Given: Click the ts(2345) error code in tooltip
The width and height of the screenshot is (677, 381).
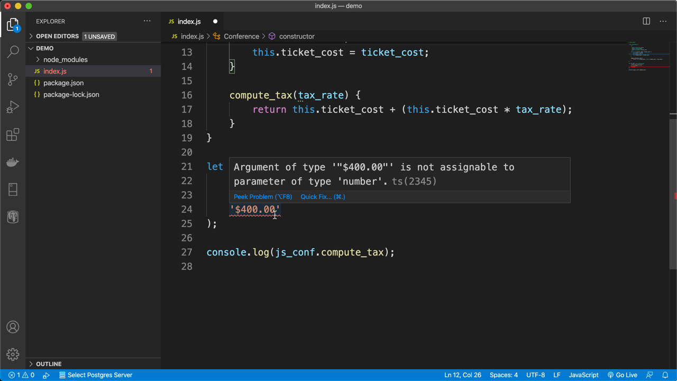Looking at the screenshot, I should (x=415, y=182).
